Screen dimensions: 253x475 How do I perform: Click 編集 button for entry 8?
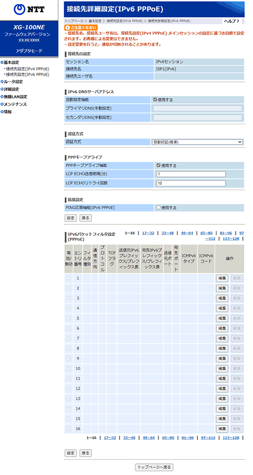(x=222, y=348)
